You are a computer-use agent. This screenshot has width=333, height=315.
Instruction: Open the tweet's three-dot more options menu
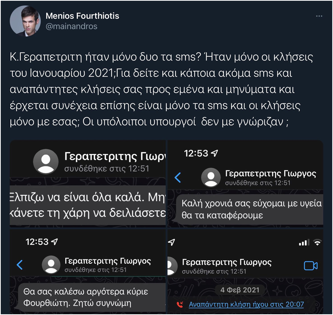point(319,16)
